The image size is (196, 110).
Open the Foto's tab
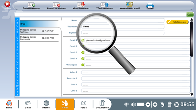(84, 105)
